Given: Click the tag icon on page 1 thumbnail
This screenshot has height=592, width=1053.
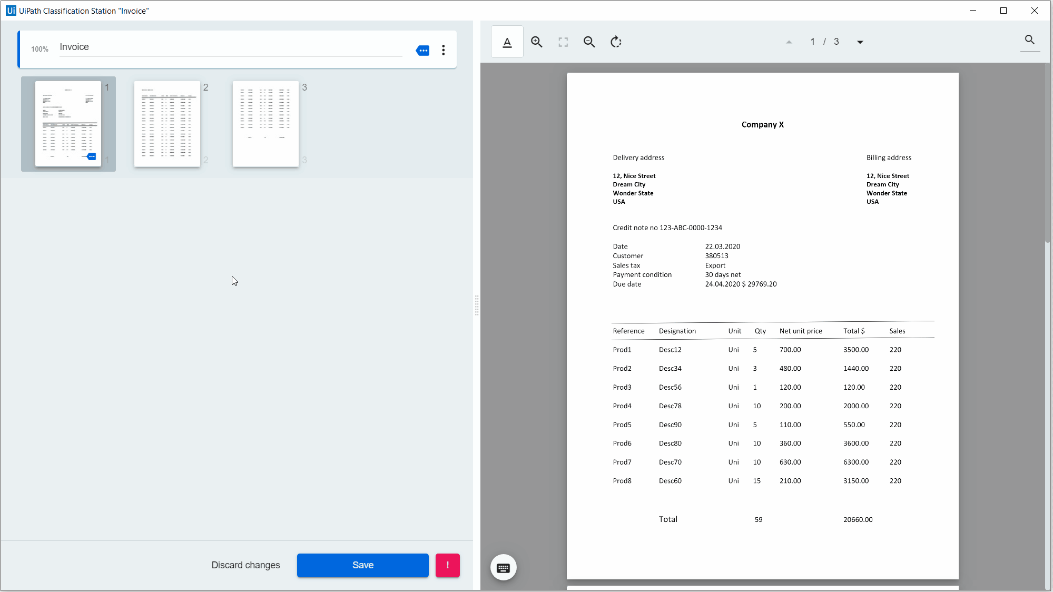Looking at the screenshot, I should [91, 156].
